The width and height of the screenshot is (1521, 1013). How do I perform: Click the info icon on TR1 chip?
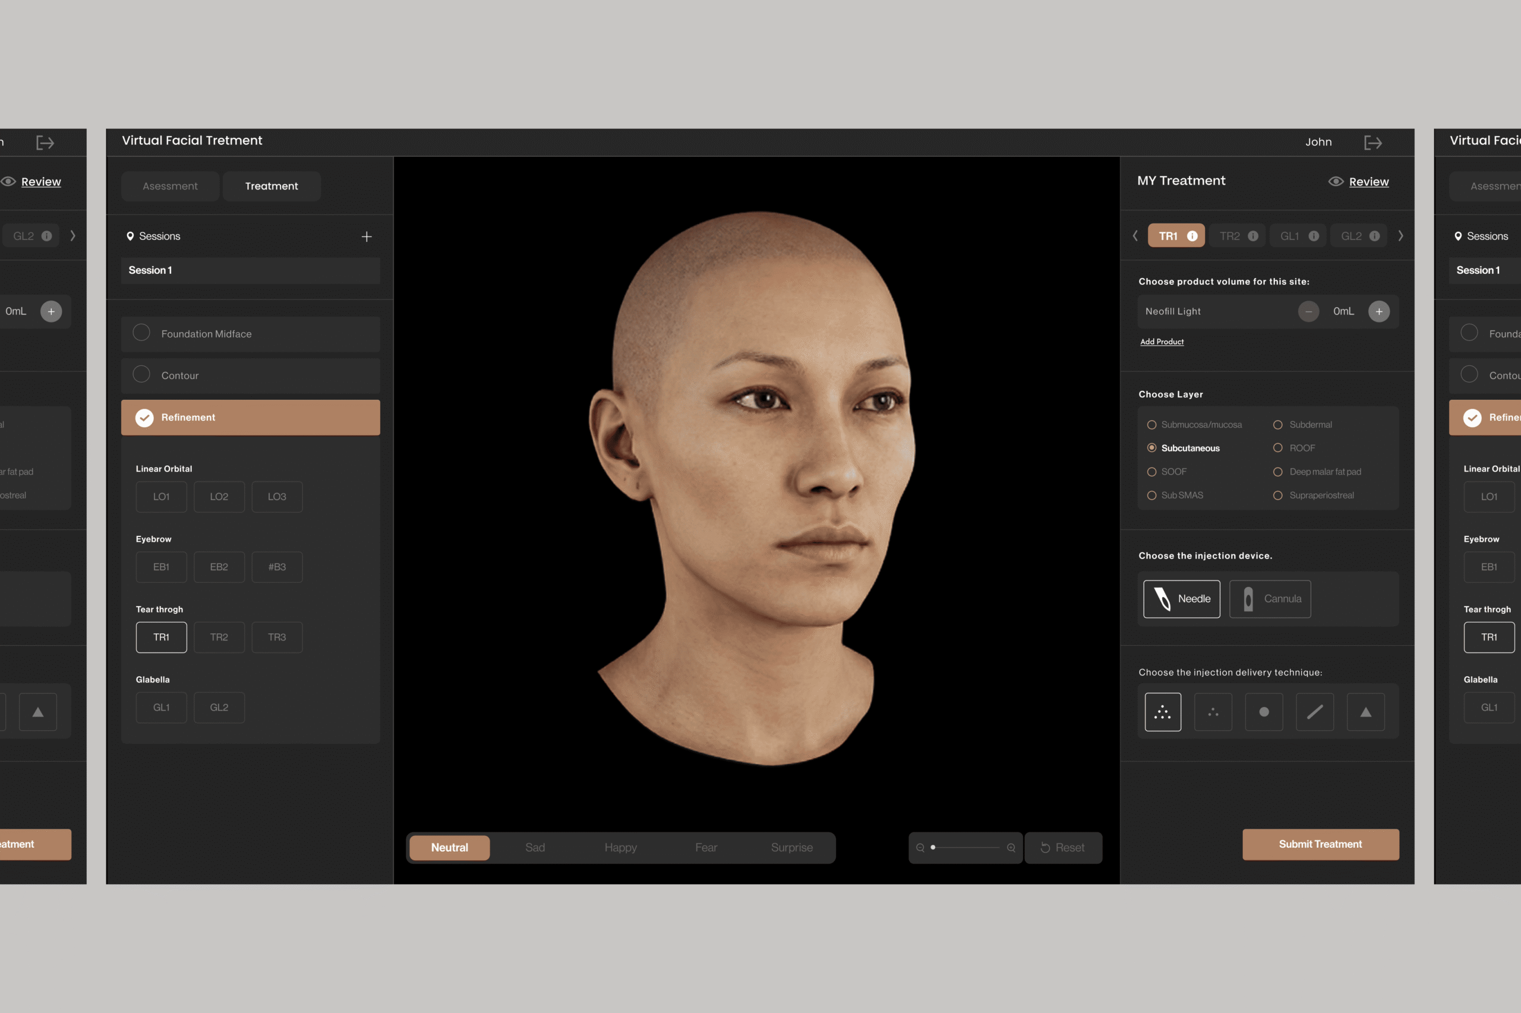[x=1192, y=236]
